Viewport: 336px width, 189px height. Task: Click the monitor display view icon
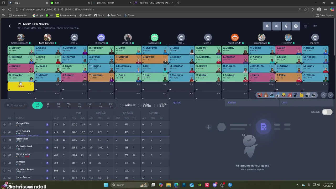(306, 26)
